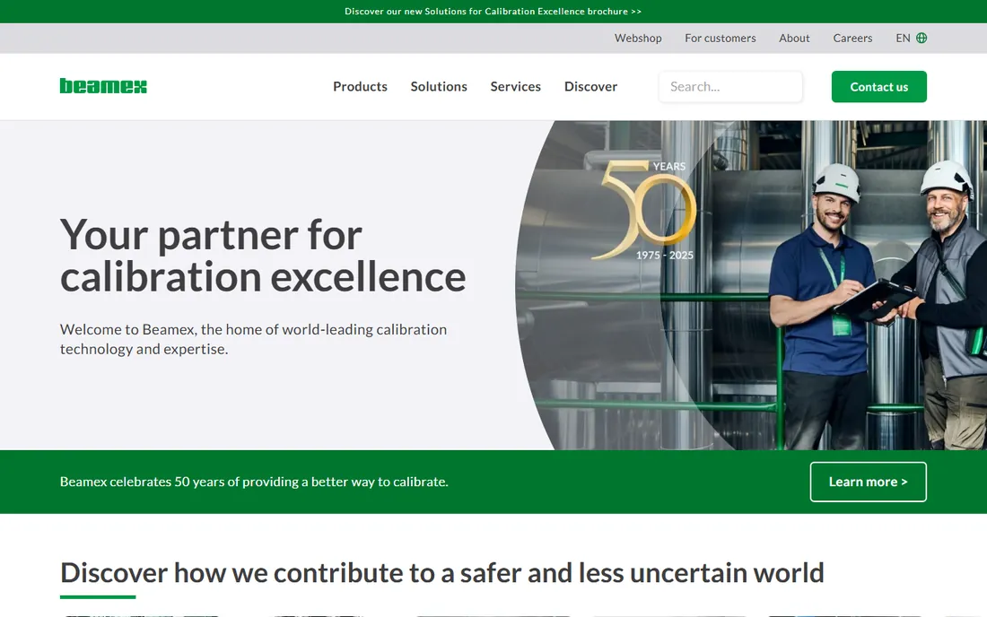
Task: Click the 'Discover how we contribute' heading
Action: 441,573
